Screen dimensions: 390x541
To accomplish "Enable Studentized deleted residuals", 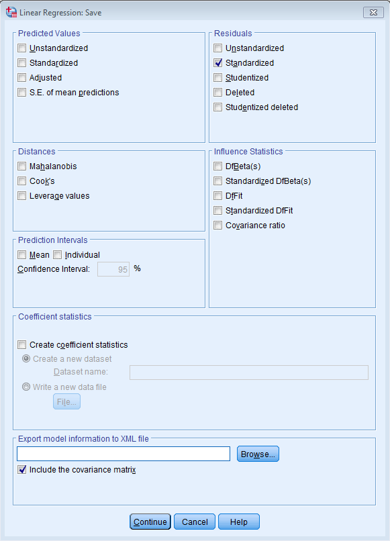I will 218,107.
